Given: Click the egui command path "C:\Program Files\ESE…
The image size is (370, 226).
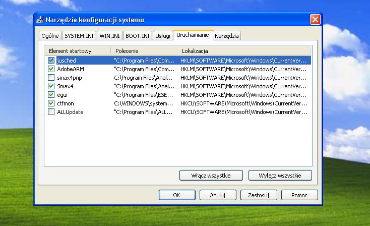Looking at the screenshot, I should tap(144, 95).
